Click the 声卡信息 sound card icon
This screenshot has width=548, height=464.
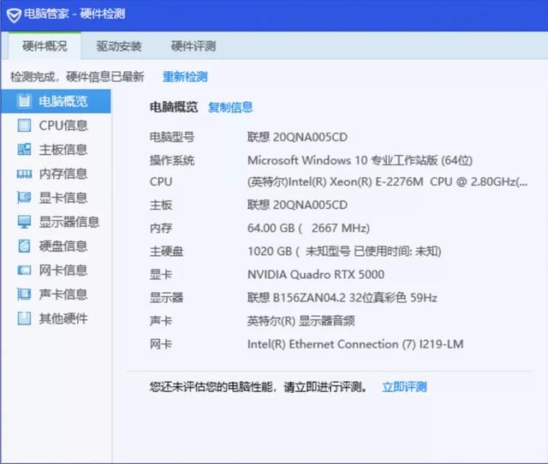tap(24, 294)
